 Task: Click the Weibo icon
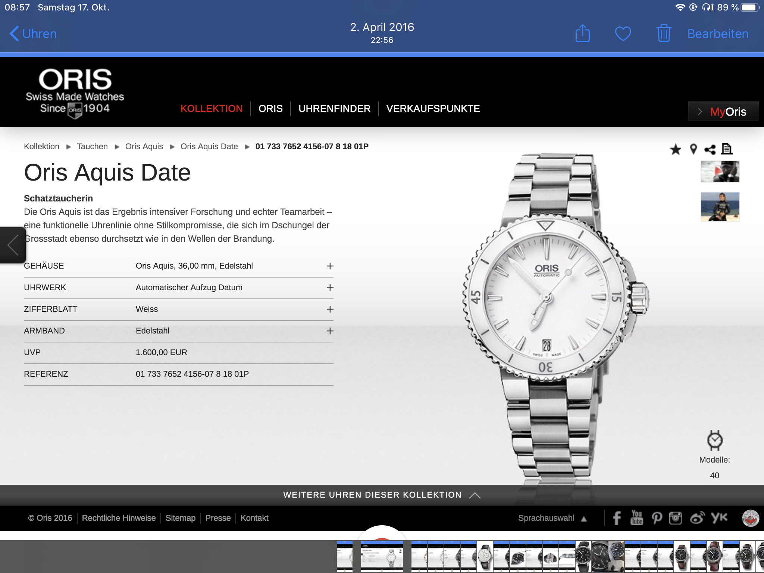pyautogui.click(x=697, y=518)
